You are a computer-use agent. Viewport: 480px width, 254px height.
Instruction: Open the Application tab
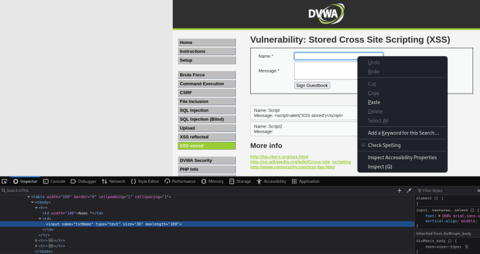coord(306,182)
